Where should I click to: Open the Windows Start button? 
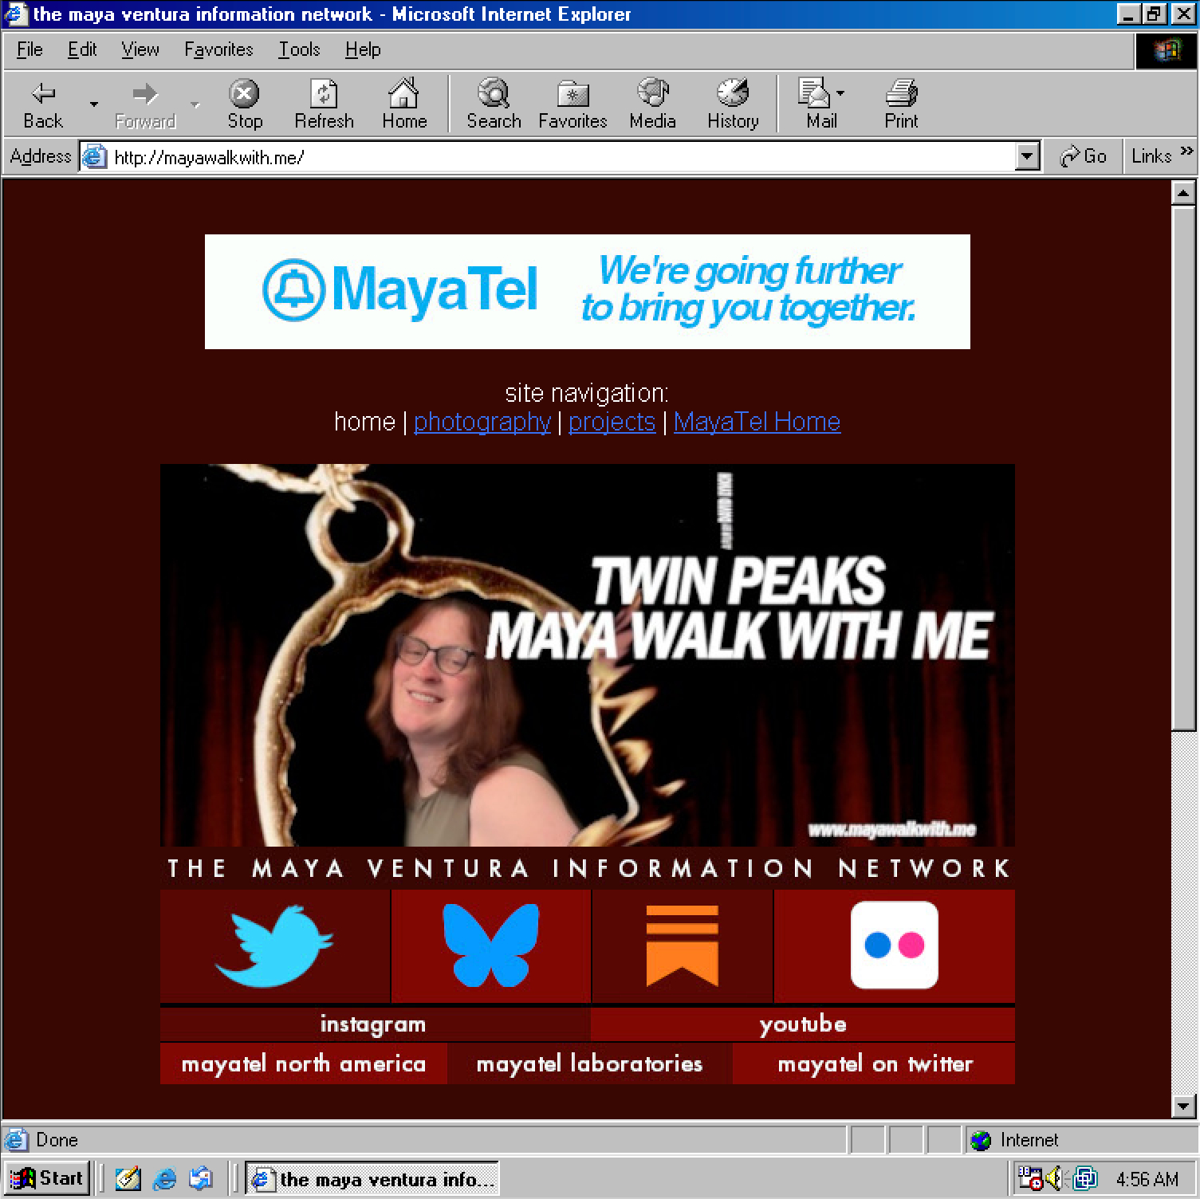(48, 1178)
